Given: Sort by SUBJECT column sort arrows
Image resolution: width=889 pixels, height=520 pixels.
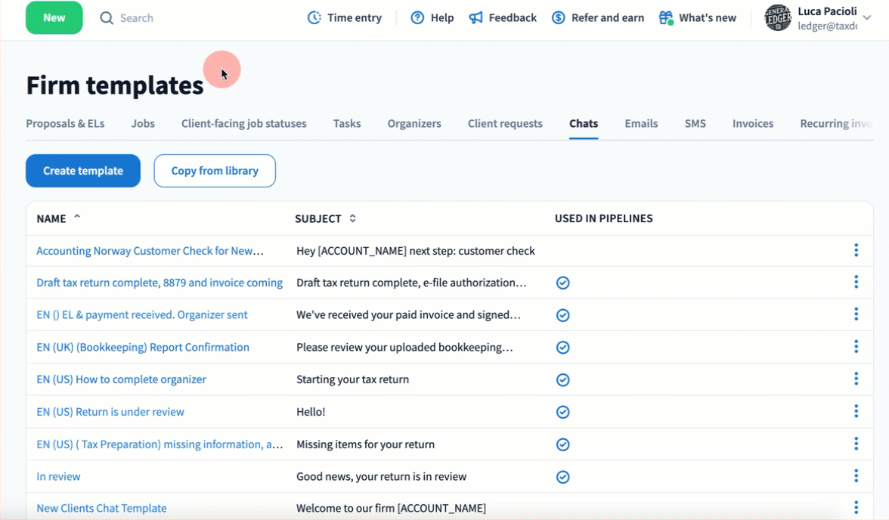Looking at the screenshot, I should click(352, 218).
